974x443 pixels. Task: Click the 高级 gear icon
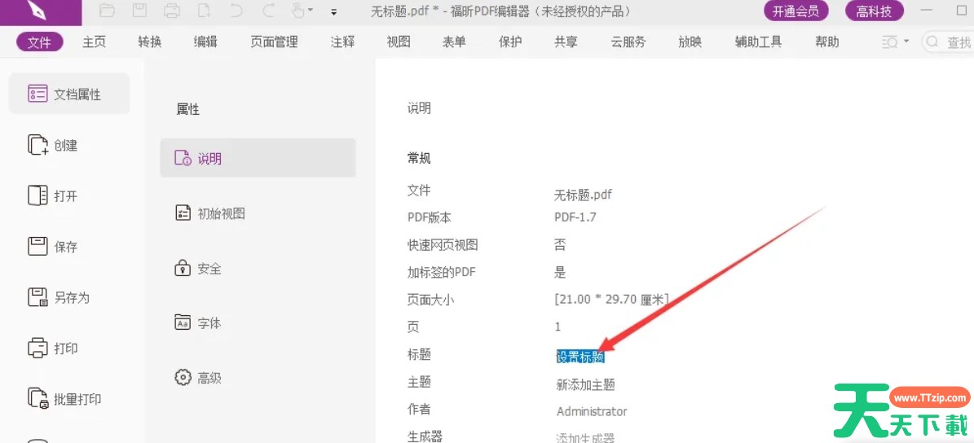[x=183, y=377]
